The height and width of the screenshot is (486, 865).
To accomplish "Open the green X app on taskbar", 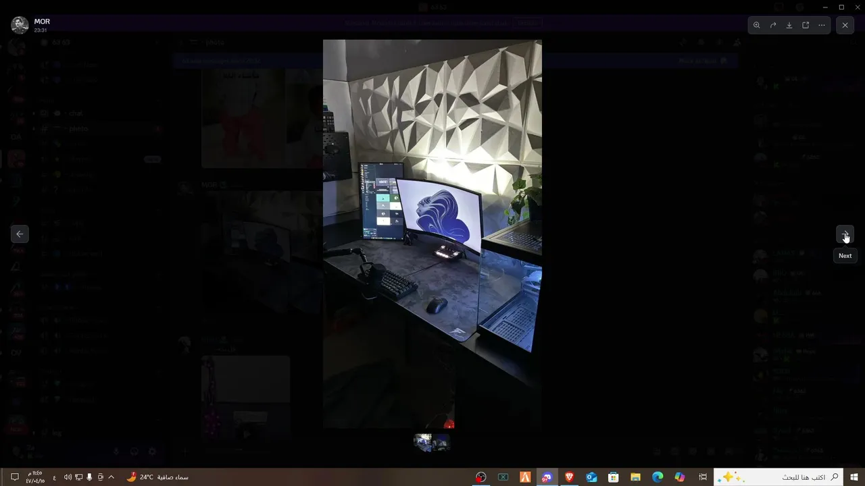I will (x=503, y=477).
